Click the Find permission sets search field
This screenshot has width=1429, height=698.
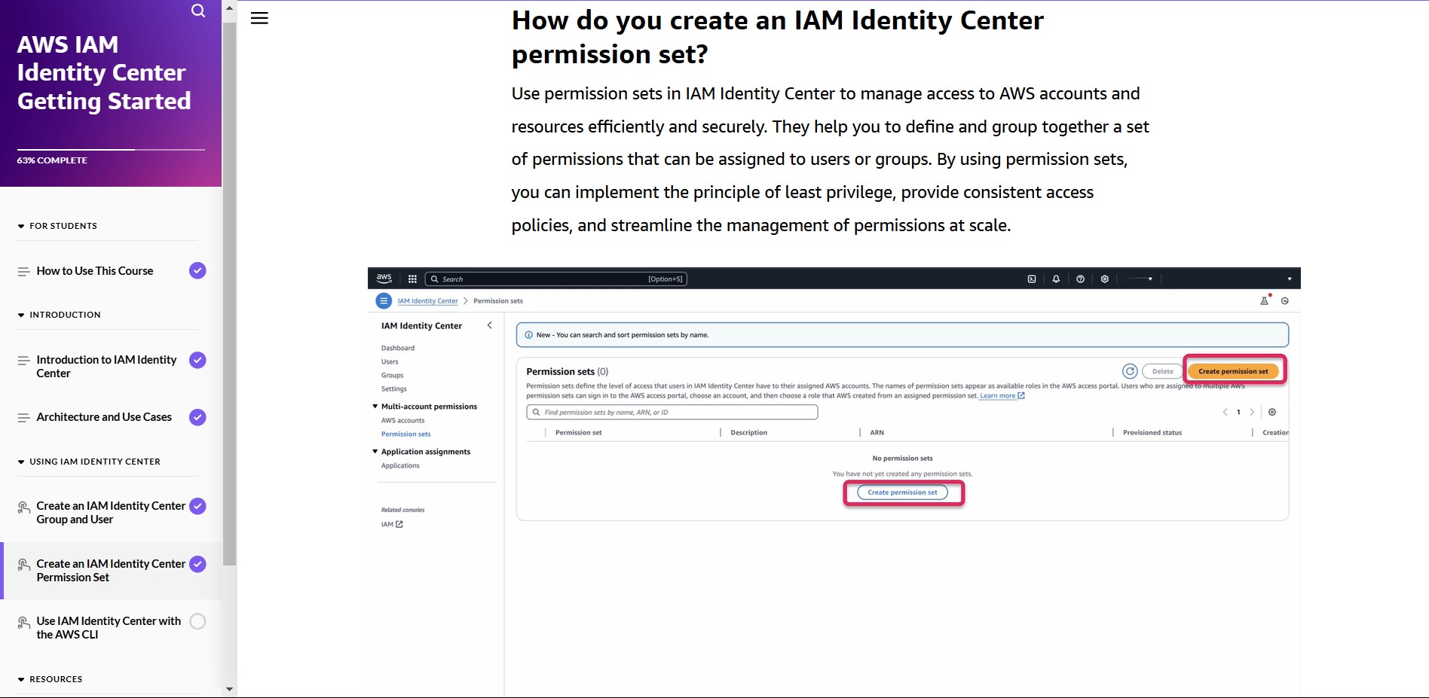[672, 412]
